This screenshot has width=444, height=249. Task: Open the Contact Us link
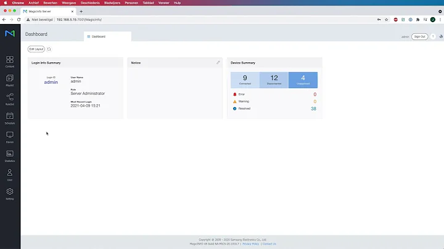click(x=269, y=244)
